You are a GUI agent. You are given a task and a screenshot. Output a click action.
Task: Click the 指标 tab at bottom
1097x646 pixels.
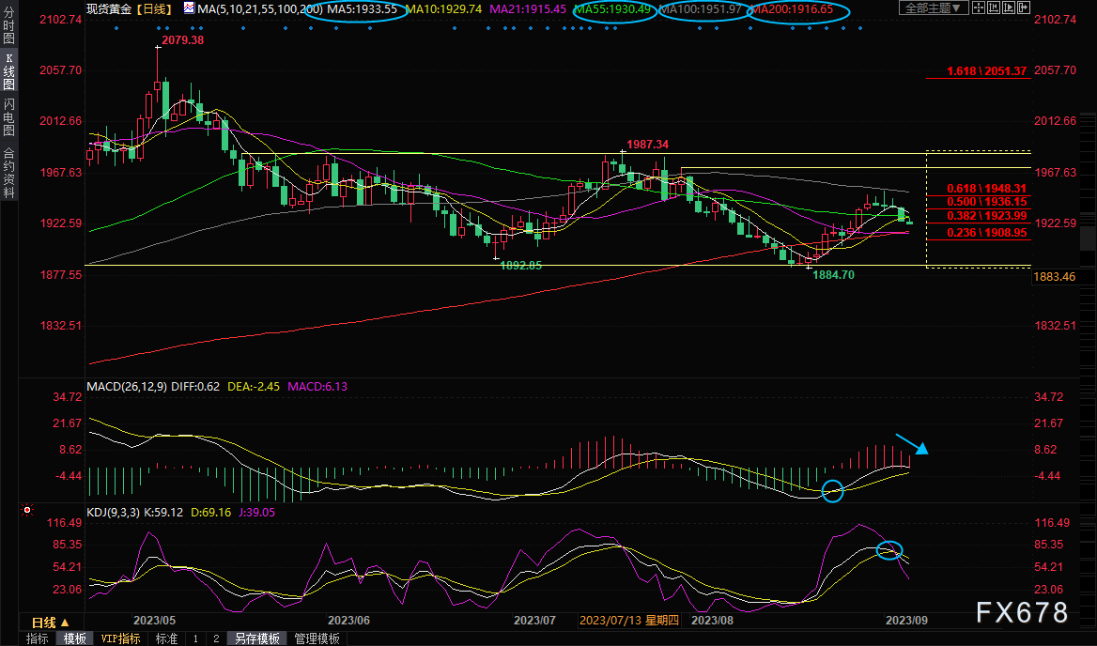(37, 638)
